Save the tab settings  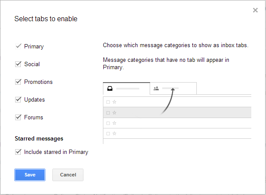point(30,175)
